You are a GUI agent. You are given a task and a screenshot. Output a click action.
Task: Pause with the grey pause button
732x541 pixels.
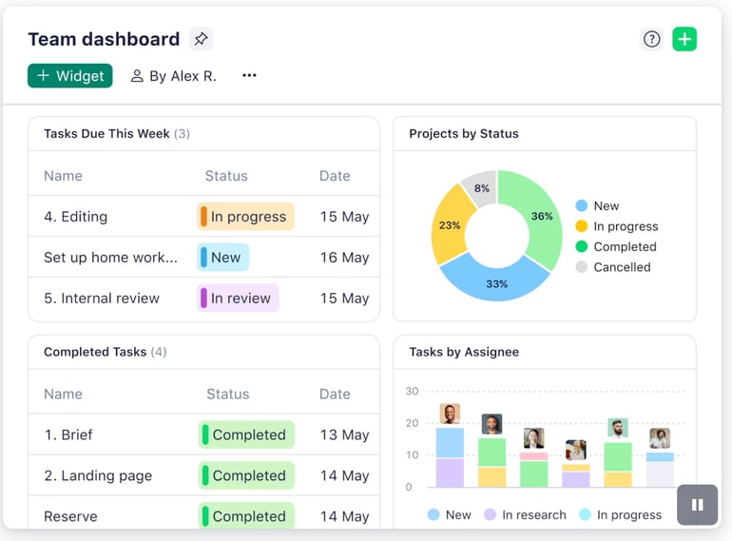[698, 505]
